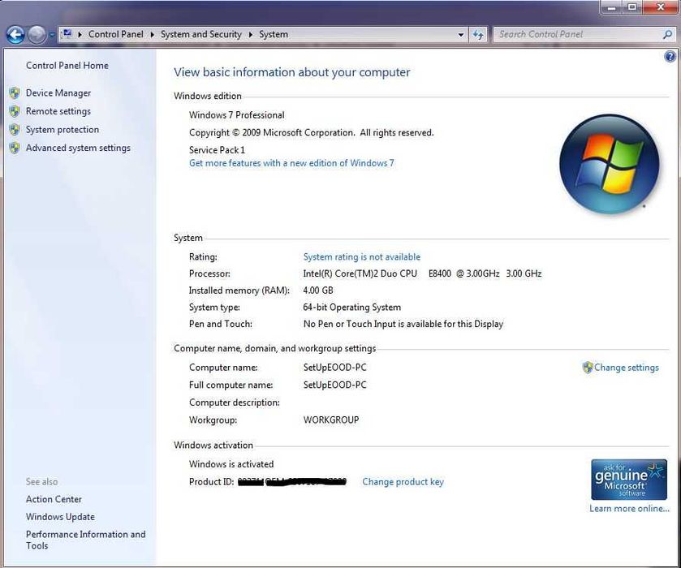Maximize the System window
Screen dimensions: 681x568
coord(632,7)
